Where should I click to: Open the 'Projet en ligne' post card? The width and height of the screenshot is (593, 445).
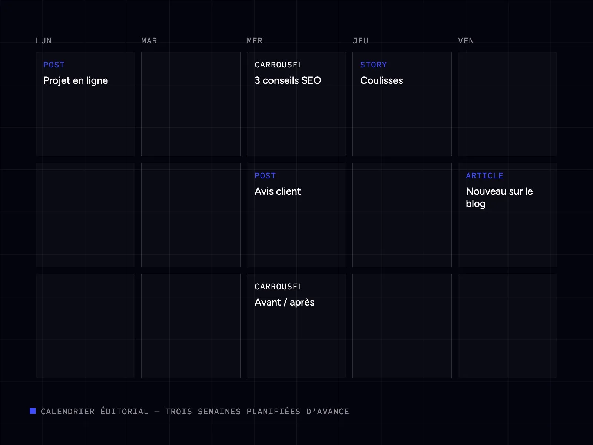[x=85, y=104]
